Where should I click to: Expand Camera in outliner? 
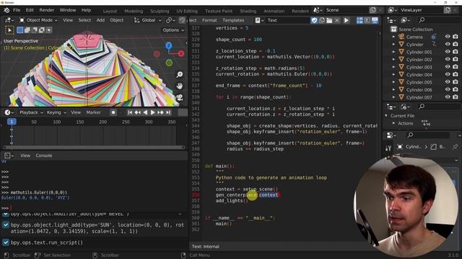[x=393, y=37]
